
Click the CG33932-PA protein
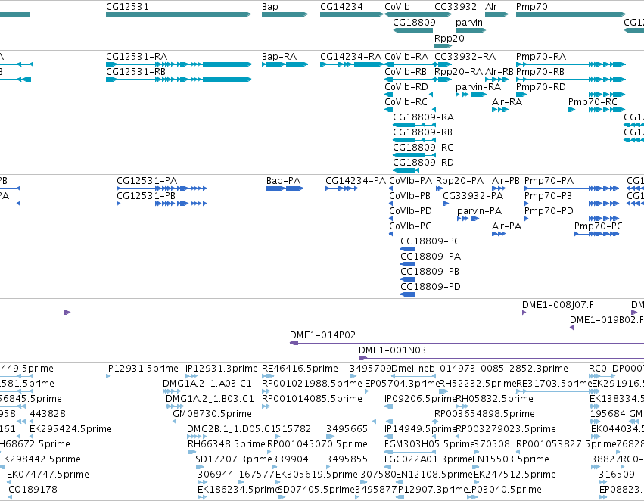point(473,196)
